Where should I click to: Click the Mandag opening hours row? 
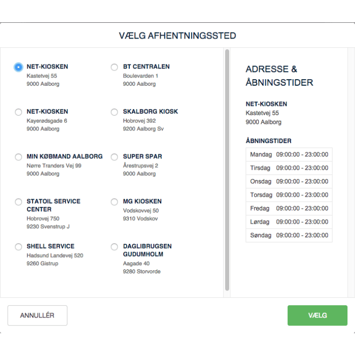tap(289, 154)
